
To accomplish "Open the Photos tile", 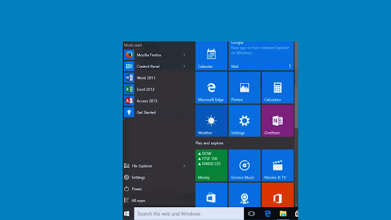I will click(244, 87).
